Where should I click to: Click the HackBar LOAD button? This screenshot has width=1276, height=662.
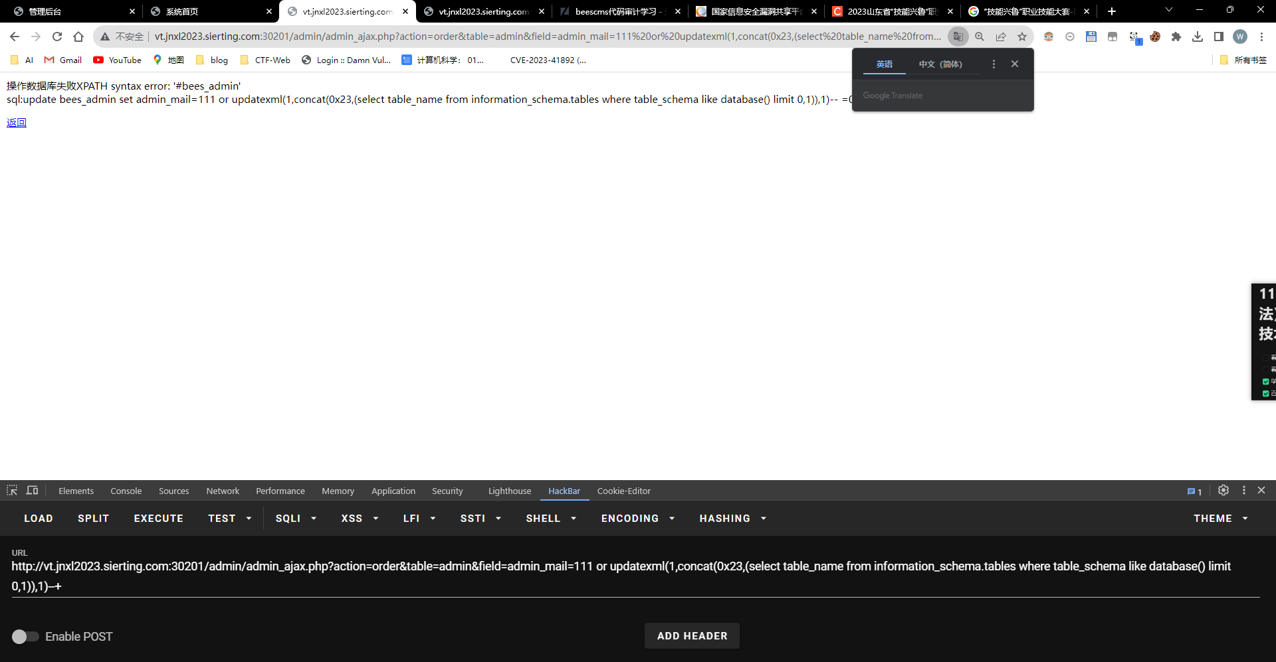[39, 519]
